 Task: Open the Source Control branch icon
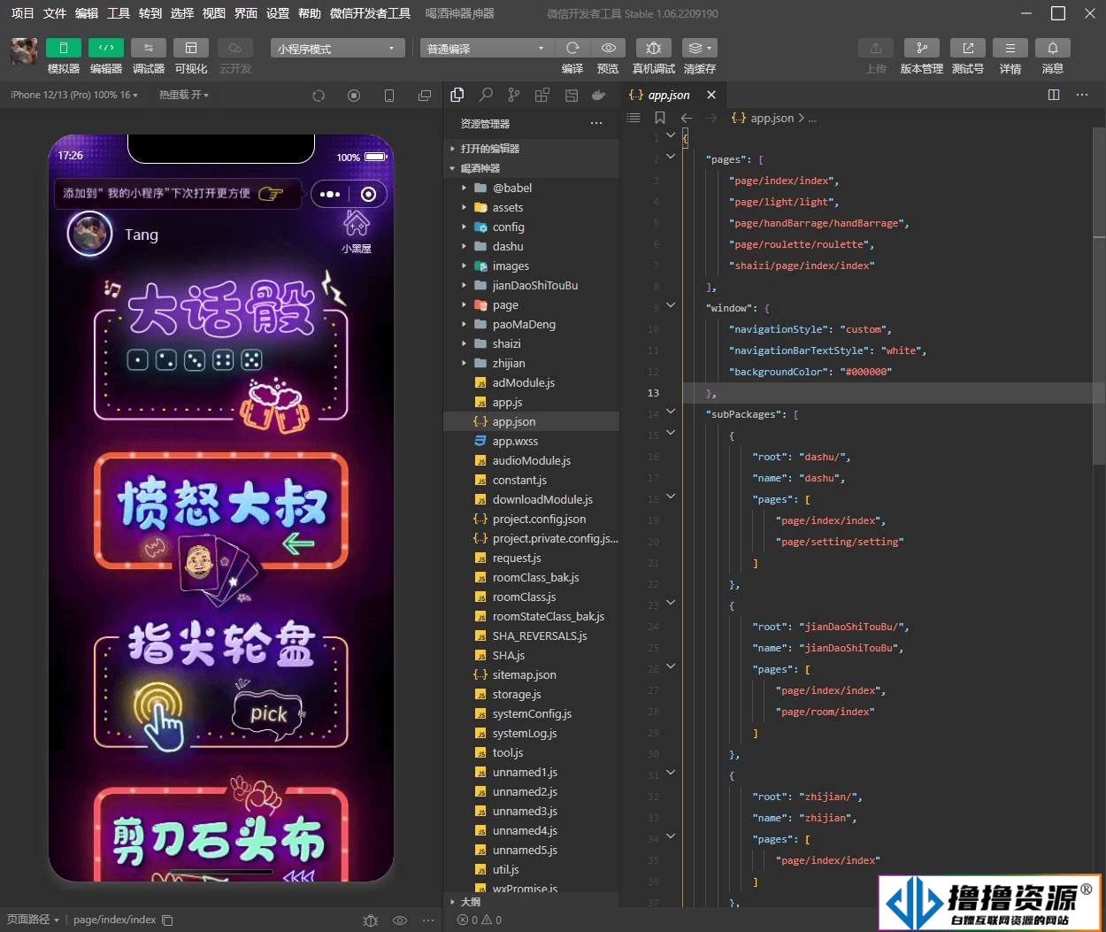(x=514, y=95)
